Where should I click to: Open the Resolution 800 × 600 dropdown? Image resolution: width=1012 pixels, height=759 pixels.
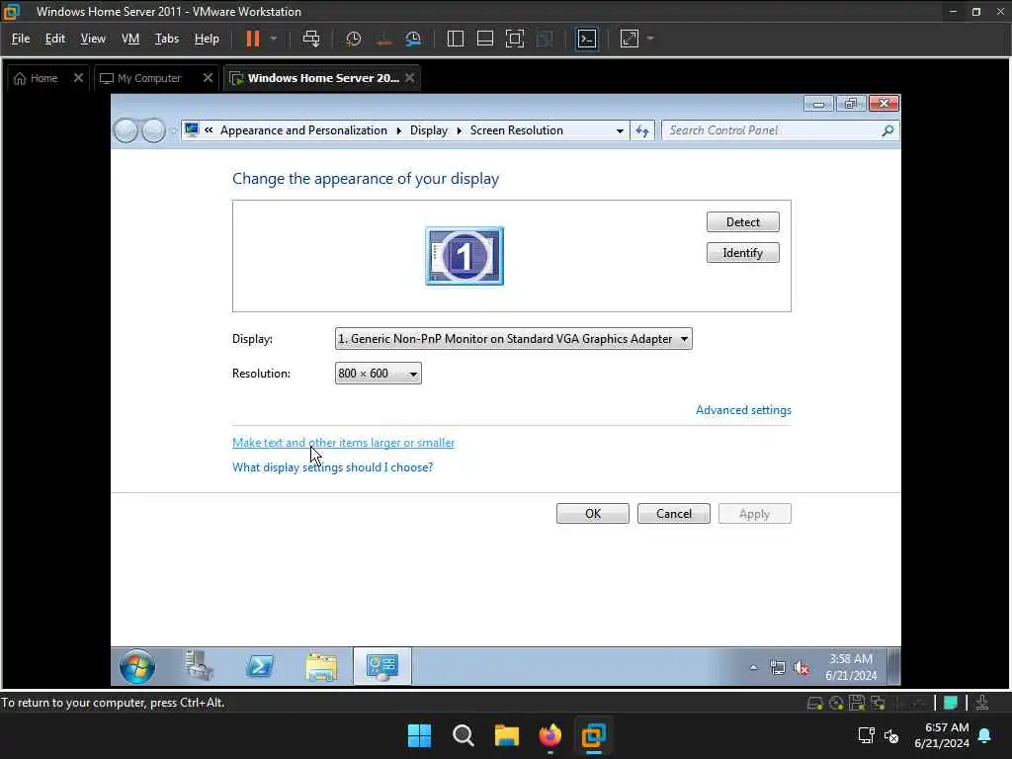click(378, 373)
